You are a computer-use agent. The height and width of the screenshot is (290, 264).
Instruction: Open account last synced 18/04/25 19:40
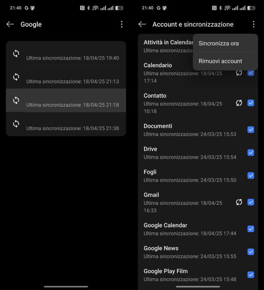tap(66, 54)
